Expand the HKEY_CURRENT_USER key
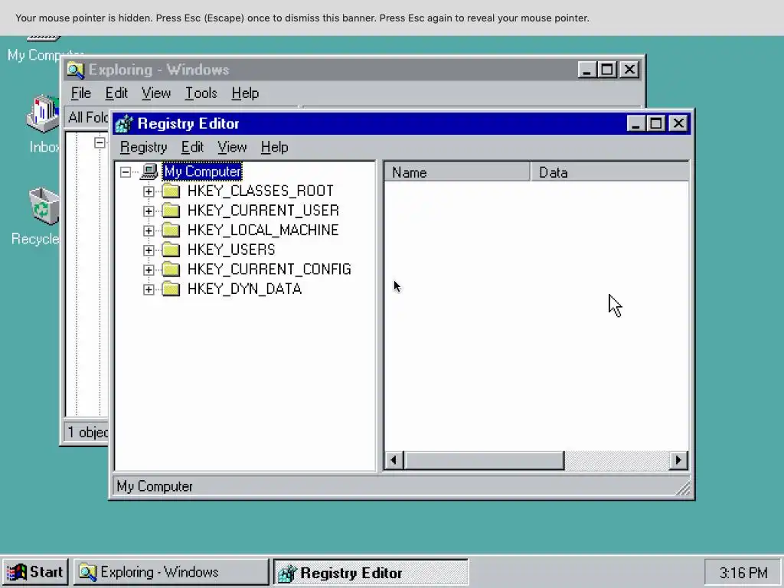784x588 pixels. (149, 211)
